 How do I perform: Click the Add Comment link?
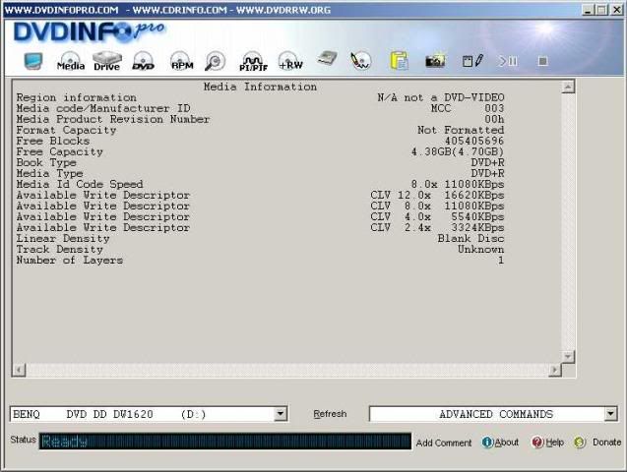pos(444,442)
